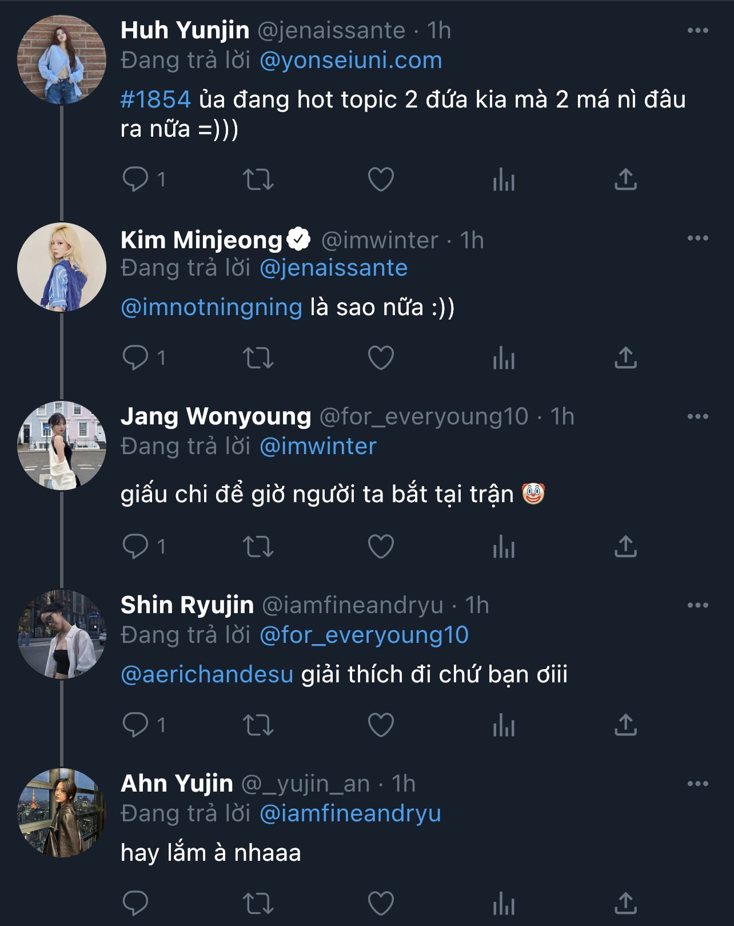Reply to Huh Yunjin's tweet
Image resolution: width=734 pixels, height=926 pixels.
coord(135,180)
